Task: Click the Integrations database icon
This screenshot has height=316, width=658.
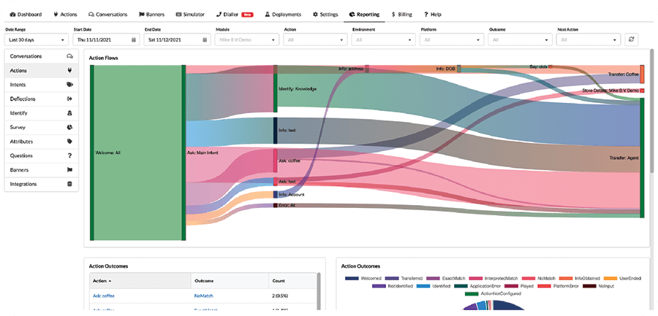Action: tap(69, 184)
